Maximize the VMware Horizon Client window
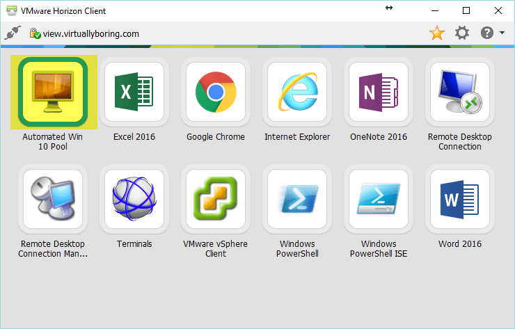Image resolution: width=515 pixels, height=329 pixels. (466, 10)
